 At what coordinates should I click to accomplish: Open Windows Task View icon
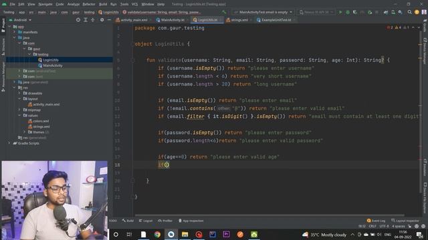coord(129,234)
